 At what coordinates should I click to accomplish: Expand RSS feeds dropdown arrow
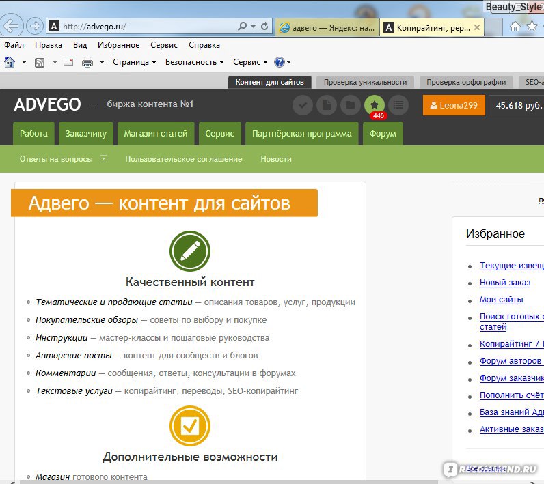click(55, 62)
